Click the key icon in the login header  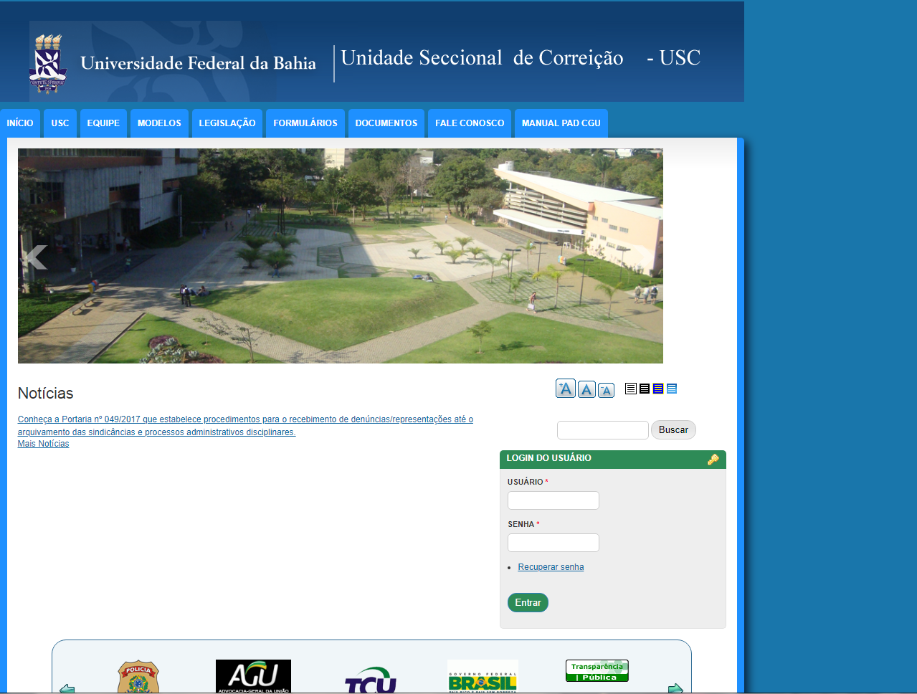(713, 460)
